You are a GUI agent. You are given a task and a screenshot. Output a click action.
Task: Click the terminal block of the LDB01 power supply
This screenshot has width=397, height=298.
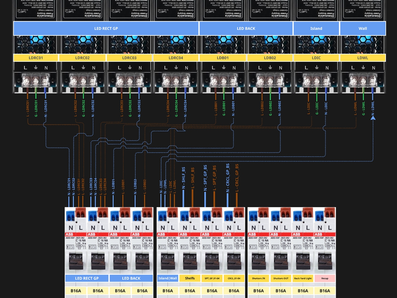coord(223,81)
